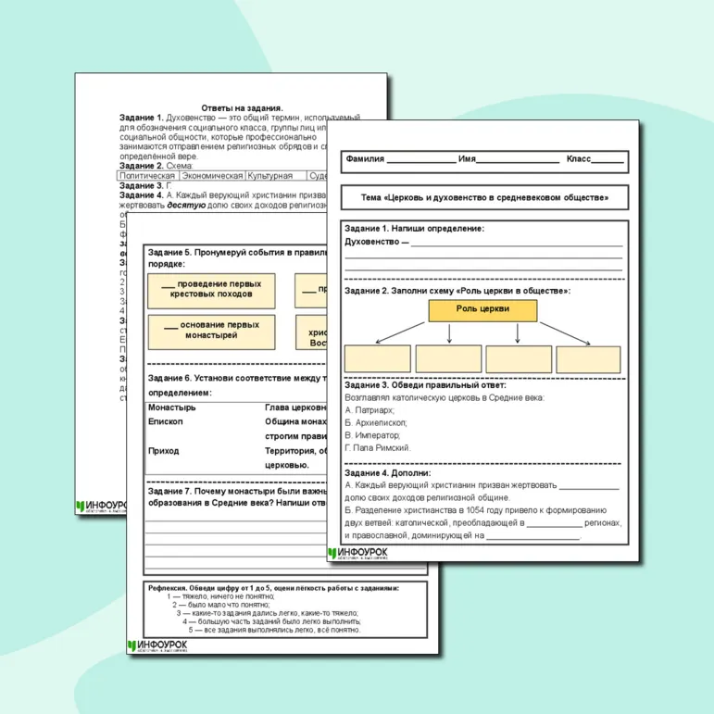Click the 'Рефлексия. Обведи цифру' heading
This screenshot has height=714, width=714.
[273, 588]
